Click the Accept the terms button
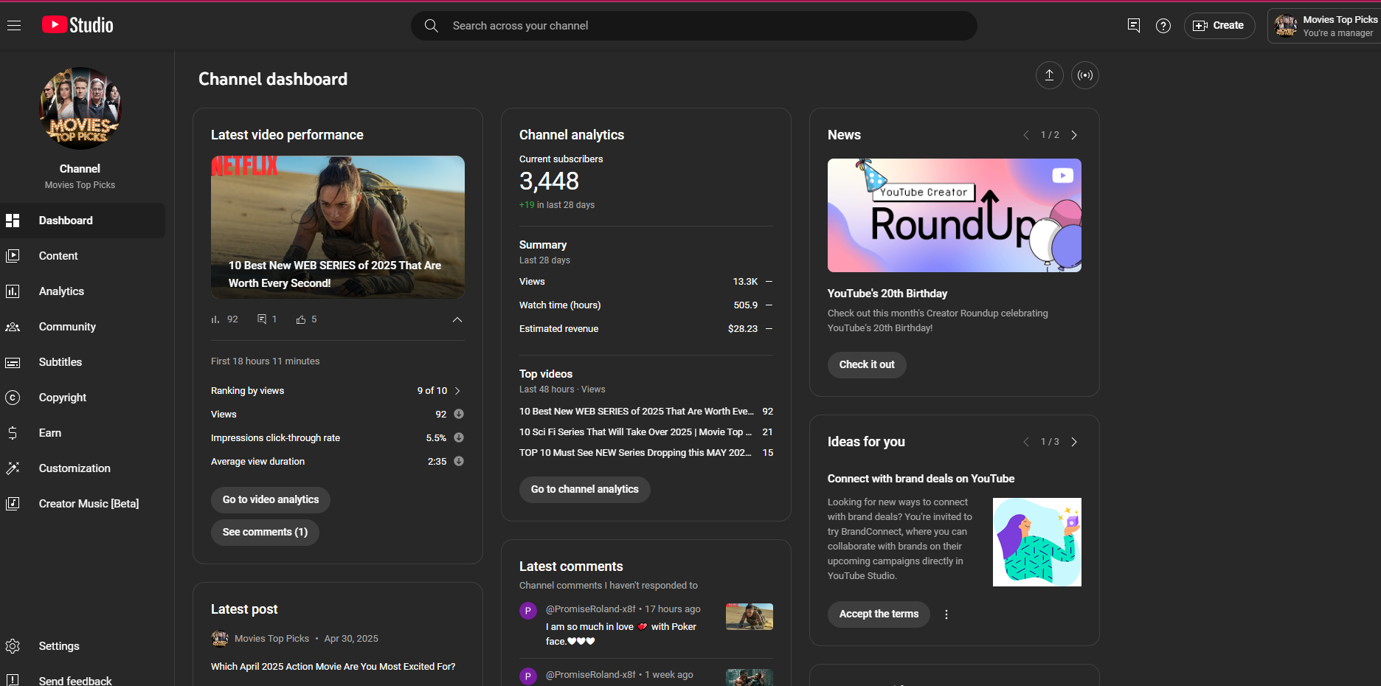1381x686 pixels. (x=879, y=614)
